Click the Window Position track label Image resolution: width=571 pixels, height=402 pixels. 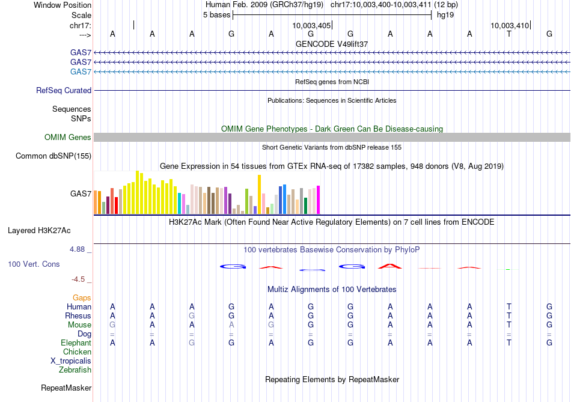[x=63, y=5]
